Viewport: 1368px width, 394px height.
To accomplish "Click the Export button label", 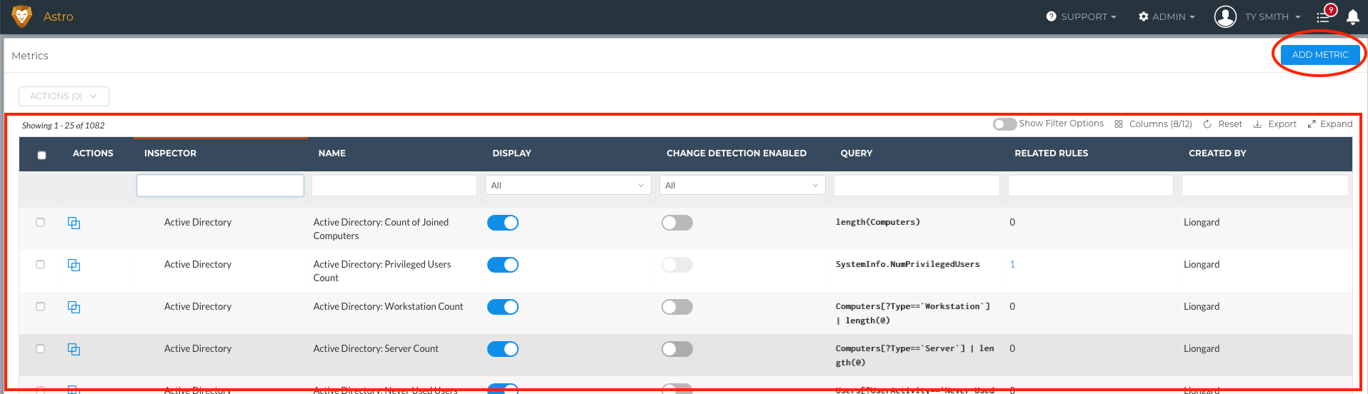I will (x=1282, y=124).
